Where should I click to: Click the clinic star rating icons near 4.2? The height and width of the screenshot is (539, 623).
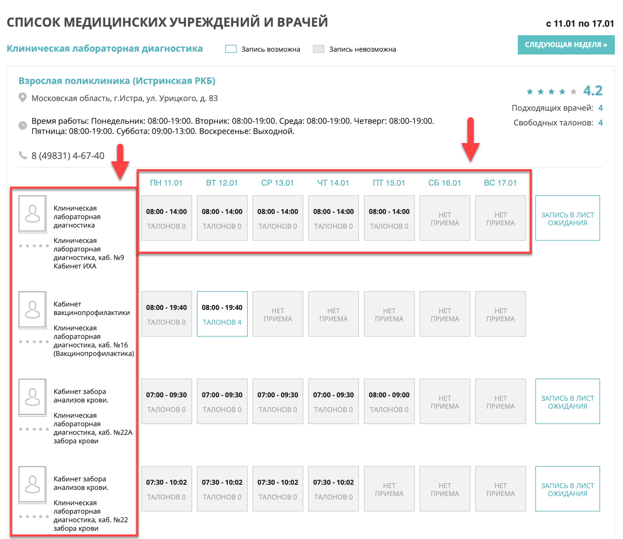click(551, 92)
